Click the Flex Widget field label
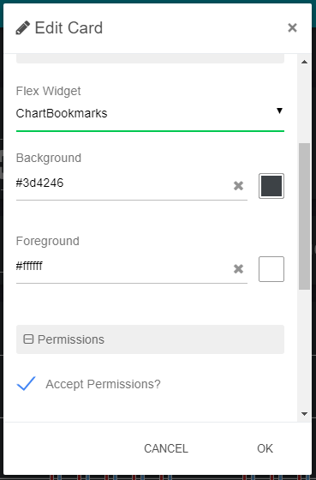This screenshot has width=316, height=480. (x=48, y=91)
